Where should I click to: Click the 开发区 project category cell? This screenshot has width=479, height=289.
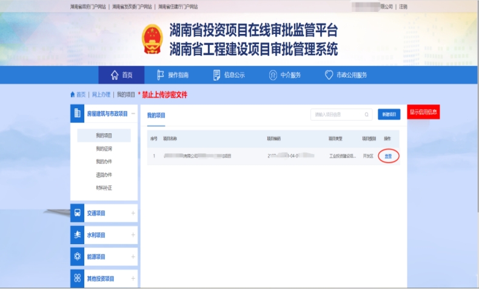(368, 156)
